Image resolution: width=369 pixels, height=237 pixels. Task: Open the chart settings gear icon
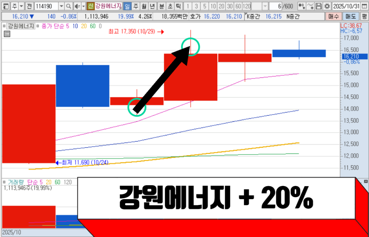(326, 6)
